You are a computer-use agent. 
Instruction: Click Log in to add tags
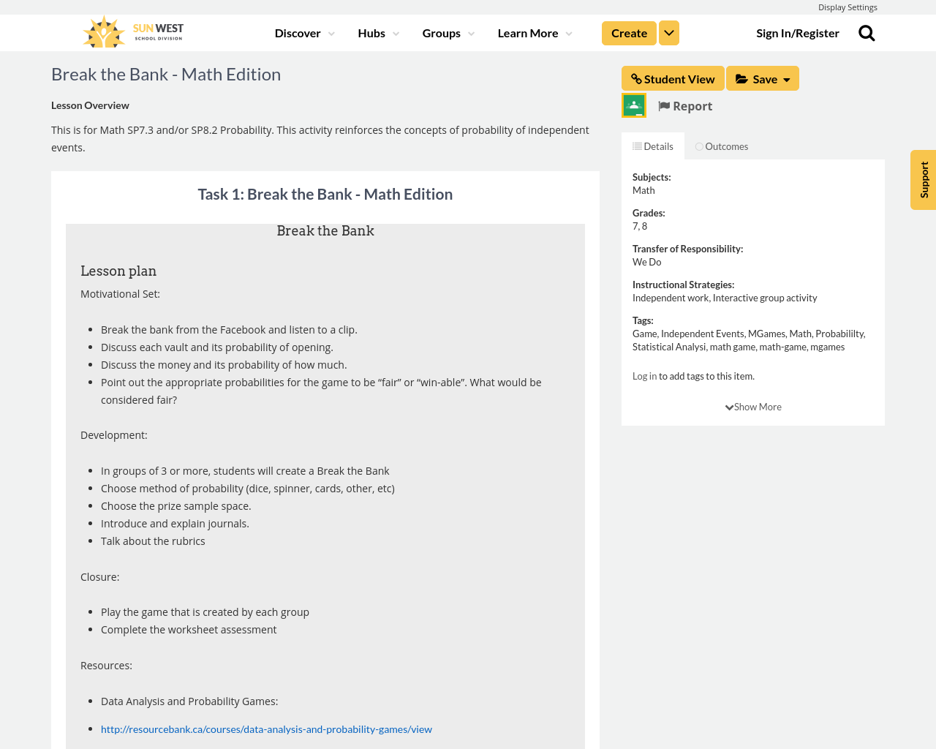point(644,374)
